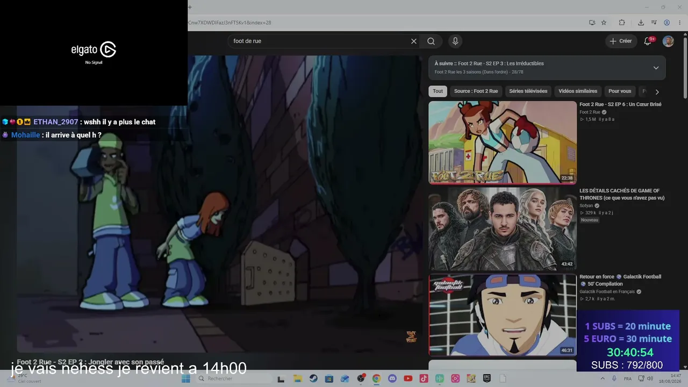Screen dimensions: 688x387
Task: Select the 'Source : Foot 2 Rue' chip
Action: coord(476,91)
